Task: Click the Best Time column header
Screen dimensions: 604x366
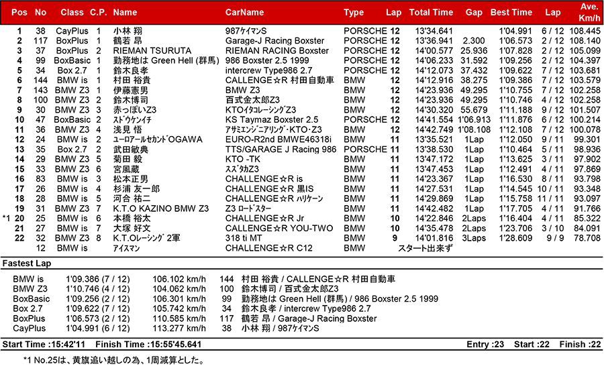Action: [x=511, y=12]
